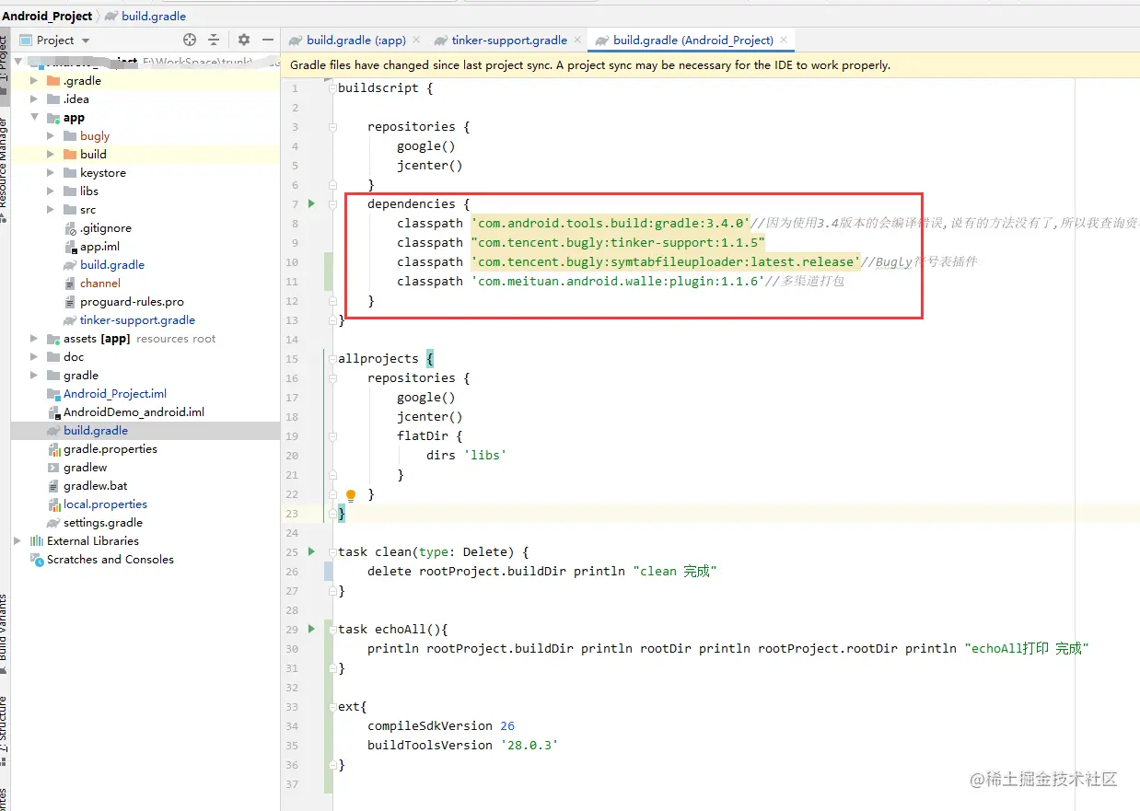Click fold marker at ext line
This screenshot has height=811, width=1140.
pos(332,707)
